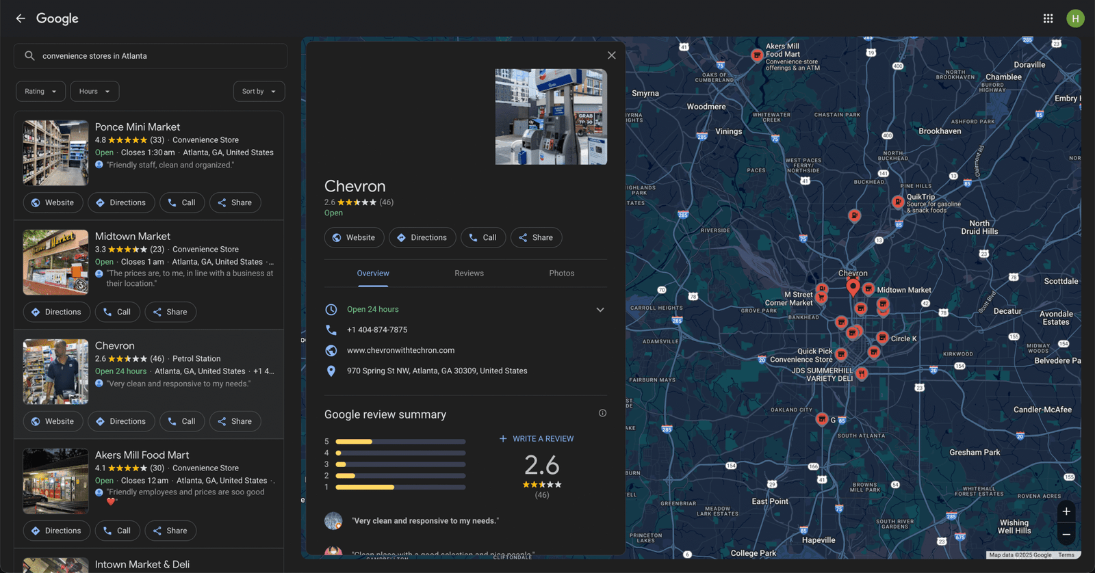The width and height of the screenshot is (1095, 573).
Task: Get Directions to Ponce Mini Market
Action: tap(121, 203)
